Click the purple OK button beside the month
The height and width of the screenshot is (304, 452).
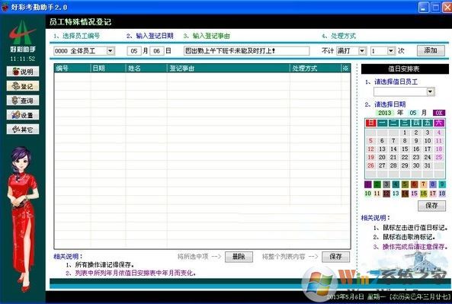click(439, 113)
